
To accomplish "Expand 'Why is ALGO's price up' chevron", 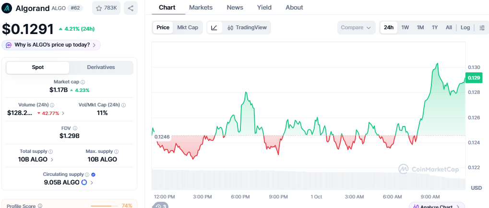I will pos(94,45).
